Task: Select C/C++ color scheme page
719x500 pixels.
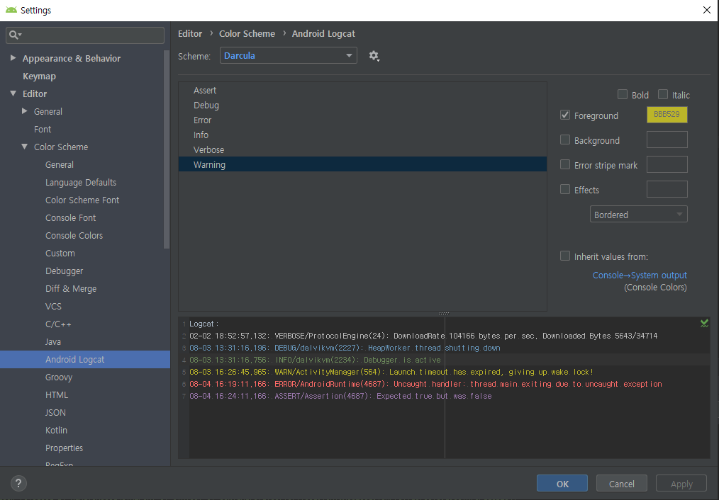Action: tap(58, 324)
